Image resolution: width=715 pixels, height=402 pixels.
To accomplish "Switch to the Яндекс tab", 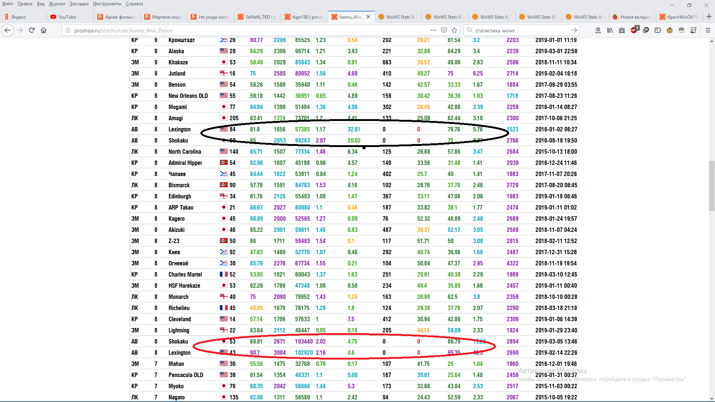I will (23, 17).
